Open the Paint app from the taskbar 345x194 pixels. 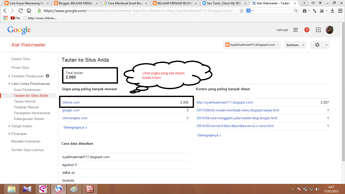(74, 189)
